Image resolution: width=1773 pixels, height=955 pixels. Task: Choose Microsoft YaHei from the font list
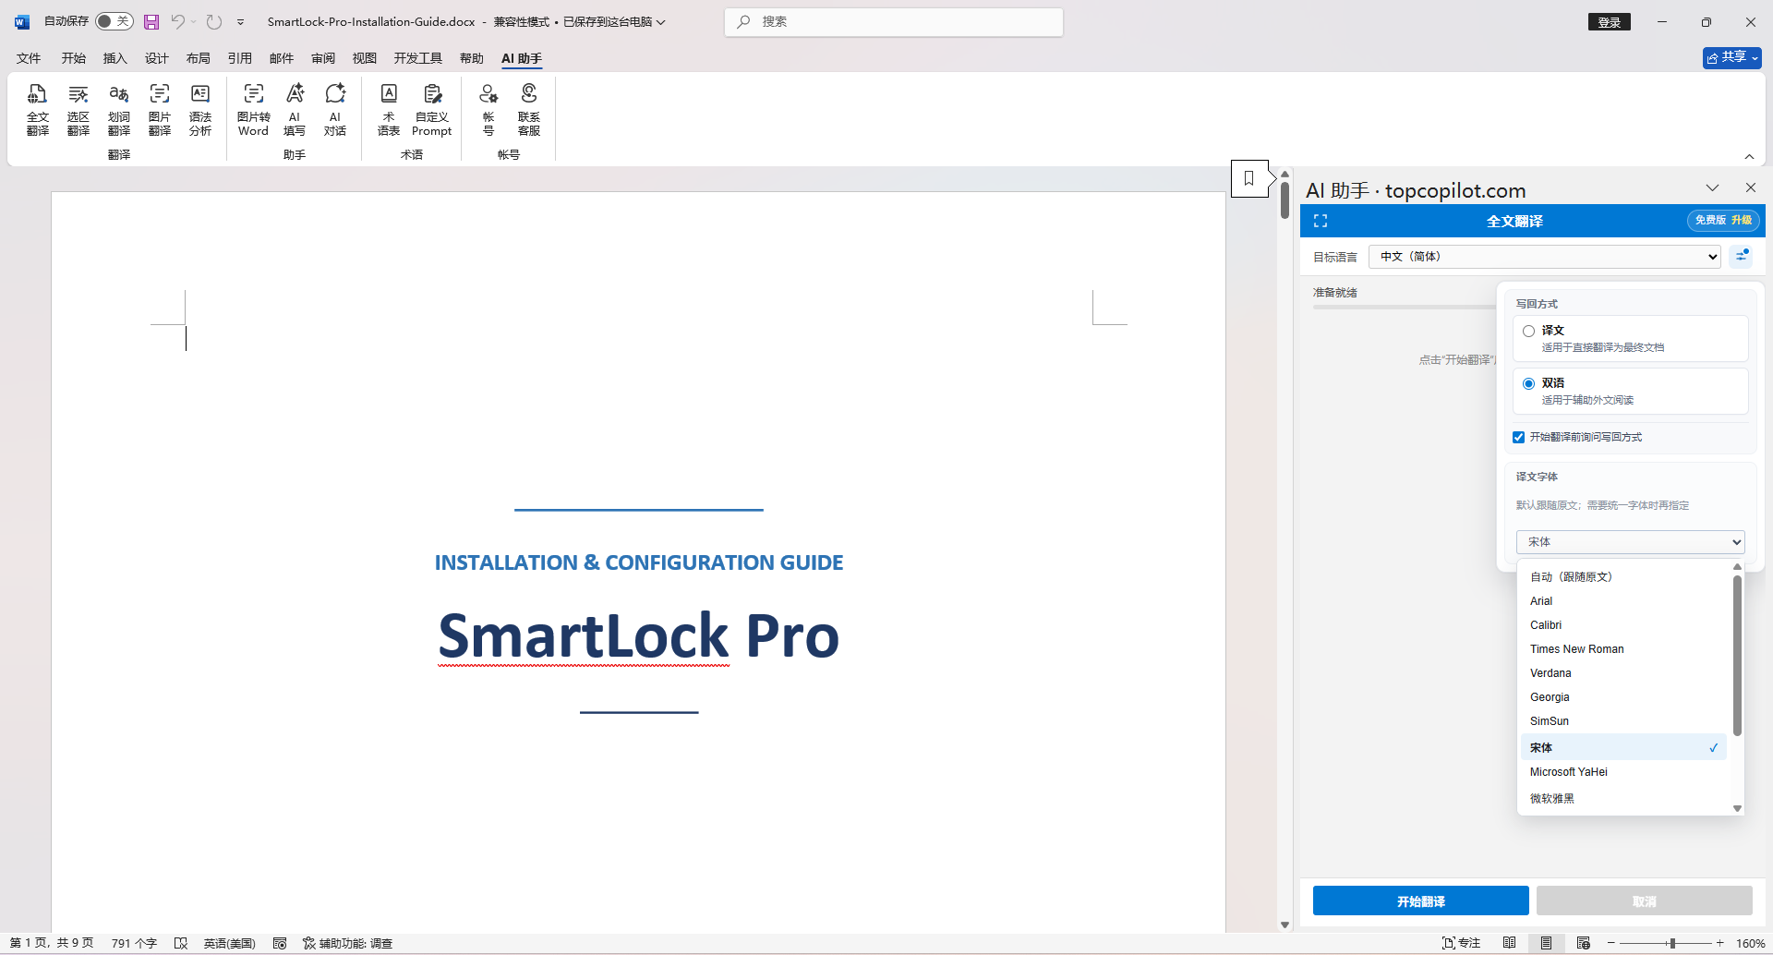coord(1623,772)
